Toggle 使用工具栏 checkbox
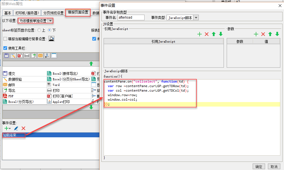The height and width of the screenshot is (170, 284). [x=5, y=48]
